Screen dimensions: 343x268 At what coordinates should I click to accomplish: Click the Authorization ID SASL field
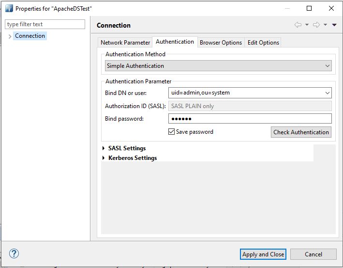pyautogui.click(x=250, y=106)
